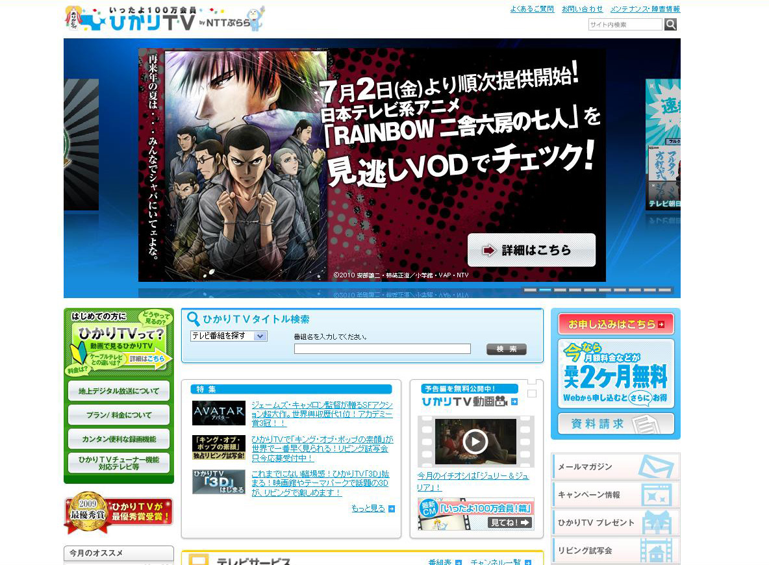Click the gift box icon on プレゼント
Viewport: 769px width, 565px height.
[x=657, y=523]
